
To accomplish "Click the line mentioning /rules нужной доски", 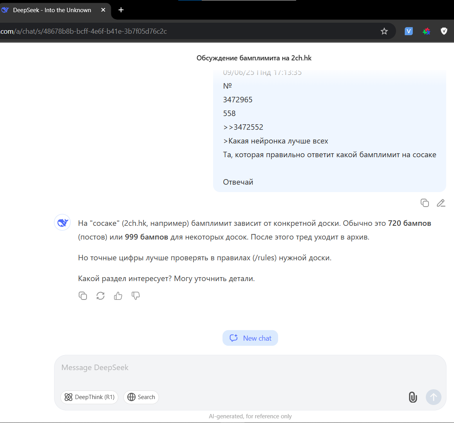I will coord(205,258).
